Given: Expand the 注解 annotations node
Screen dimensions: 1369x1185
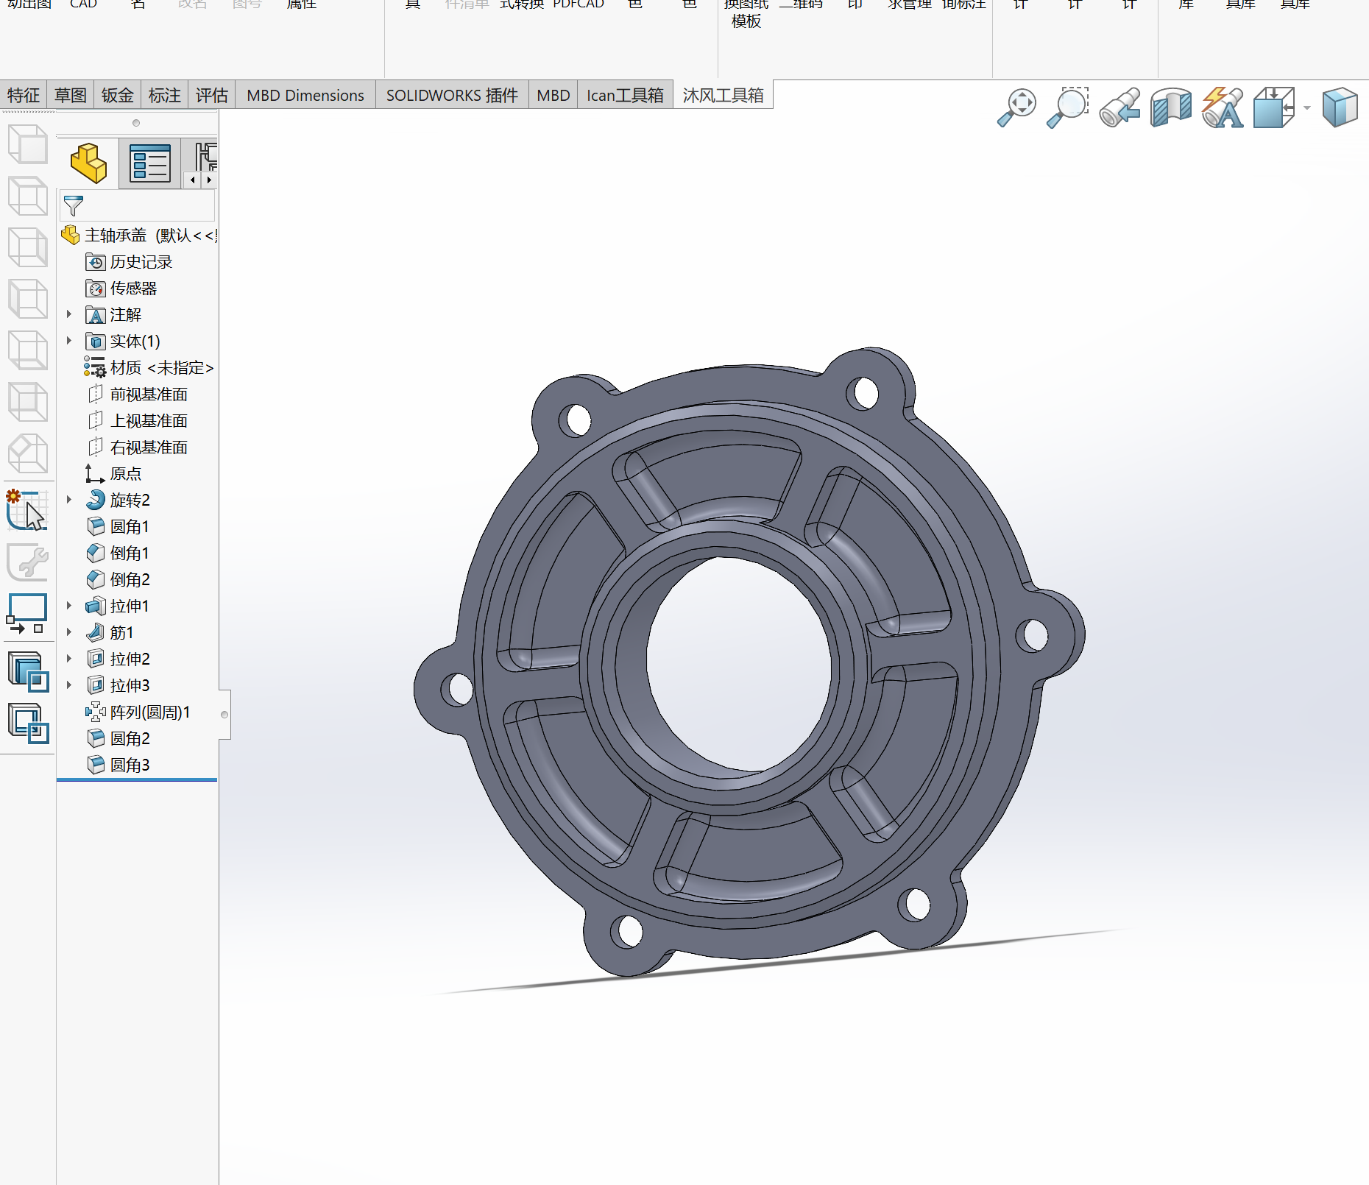Looking at the screenshot, I should (69, 314).
